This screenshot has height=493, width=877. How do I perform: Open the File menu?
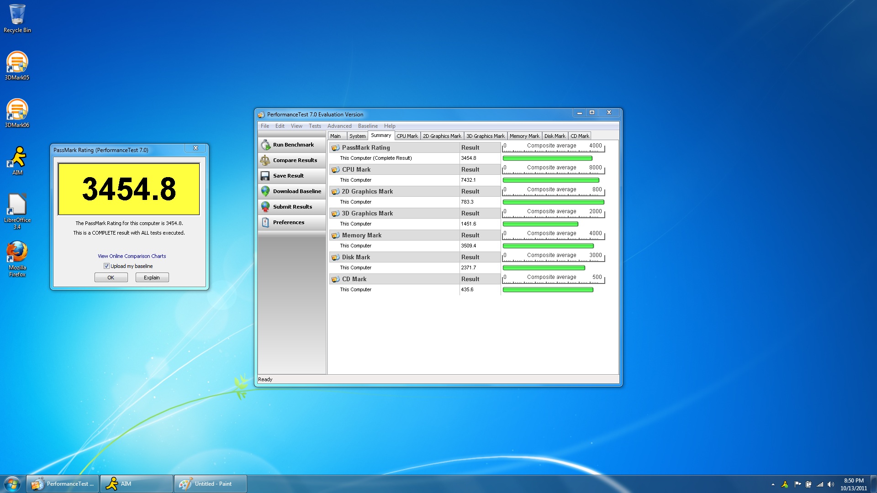(265, 126)
